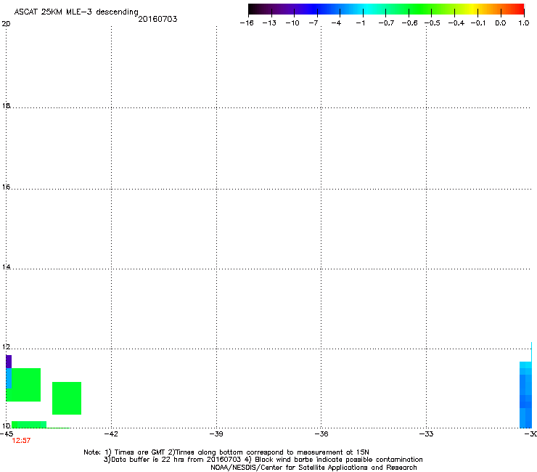This screenshot has width=537, height=472.
Task: Click the blue data column at right edge
Action: [x=525, y=395]
